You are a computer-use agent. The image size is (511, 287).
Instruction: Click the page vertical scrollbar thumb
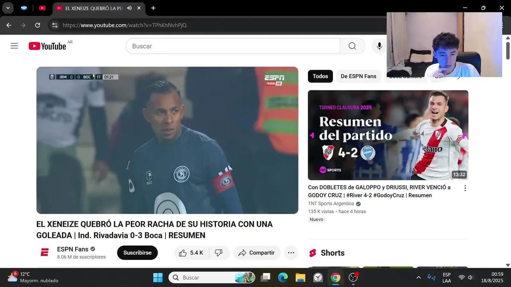pos(508,51)
